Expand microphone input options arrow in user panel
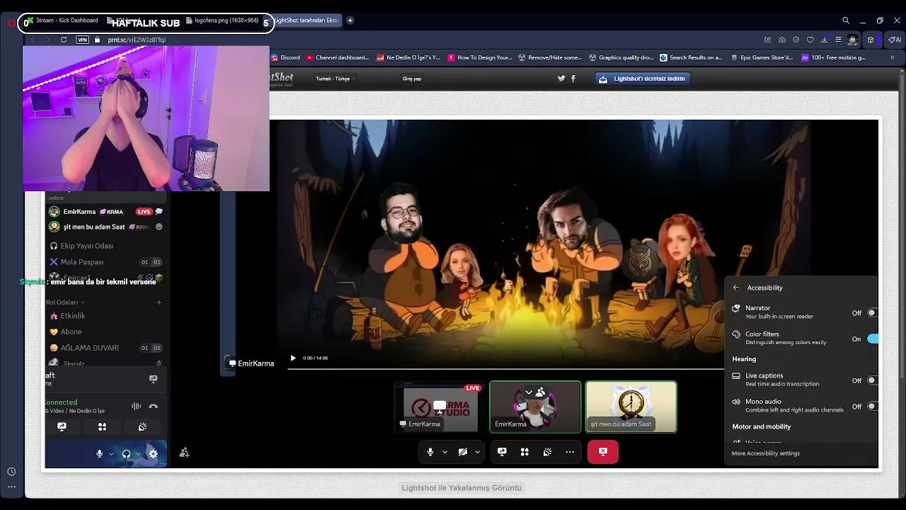Image resolution: width=906 pixels, height=510 pixels. pos(110,454)
